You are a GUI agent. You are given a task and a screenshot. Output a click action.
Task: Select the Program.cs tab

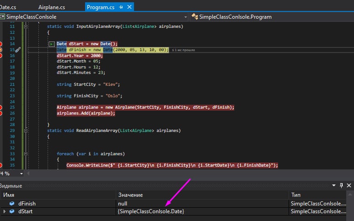pyautogui.click(x=101, y=7)
